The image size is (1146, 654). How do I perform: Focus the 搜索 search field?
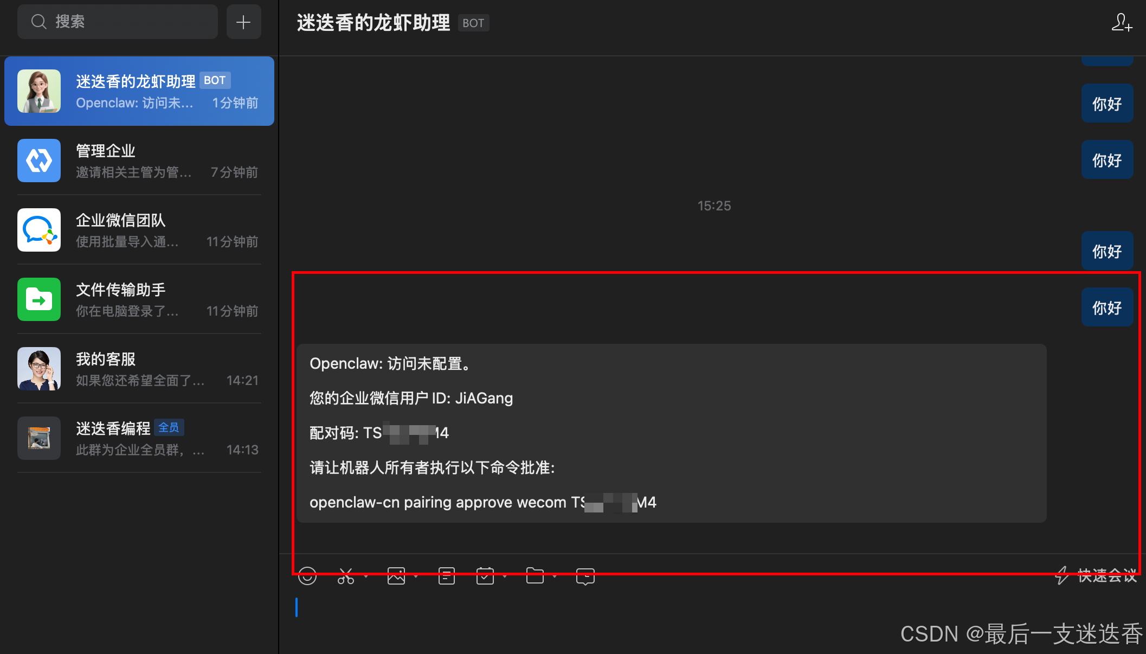[x=118, y=22]
